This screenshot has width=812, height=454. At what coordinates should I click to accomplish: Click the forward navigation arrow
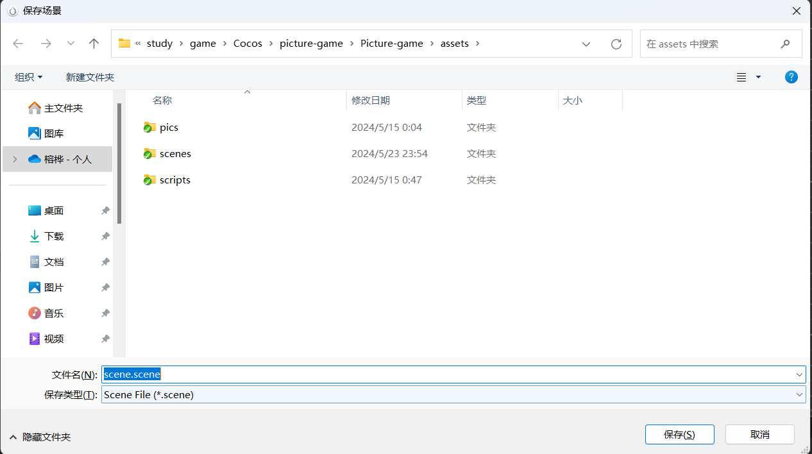[x=46, y=44]
